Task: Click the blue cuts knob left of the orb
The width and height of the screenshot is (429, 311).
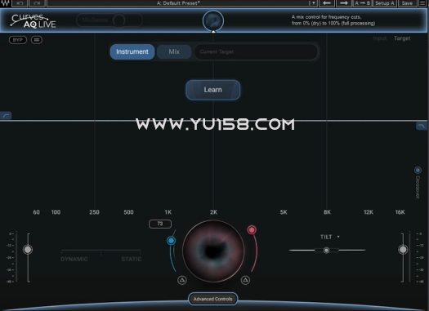Action: 171,241
